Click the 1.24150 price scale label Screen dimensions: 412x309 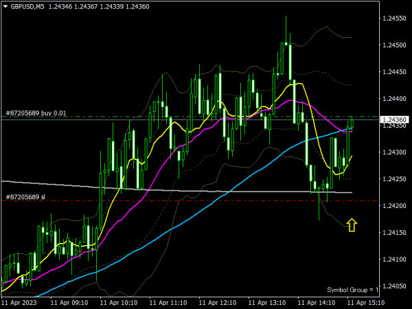[x=394, y=233]
